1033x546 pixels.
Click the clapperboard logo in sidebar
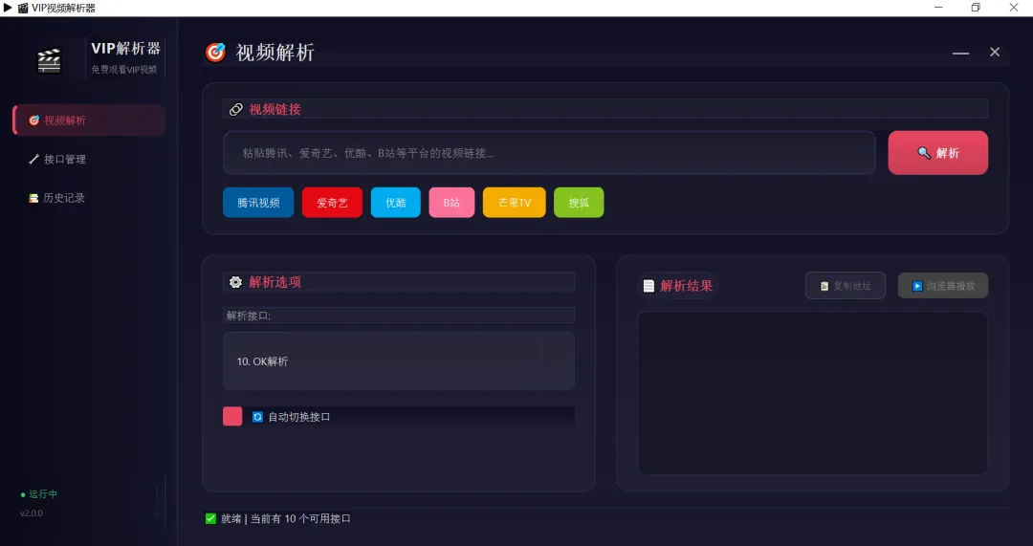tap(49, 60)
